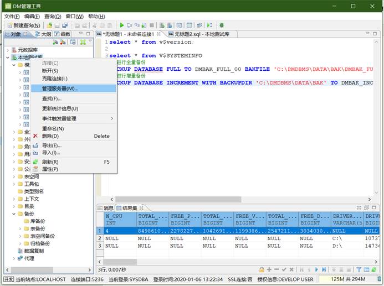Click the green Execute query play icon

click(122, 25)
